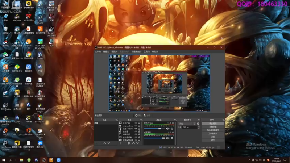Remove the selected source with the minus icon in 来源 panel
Viewport: 290px width, 163px height.
pyautogui.click(x=125, y=143)
